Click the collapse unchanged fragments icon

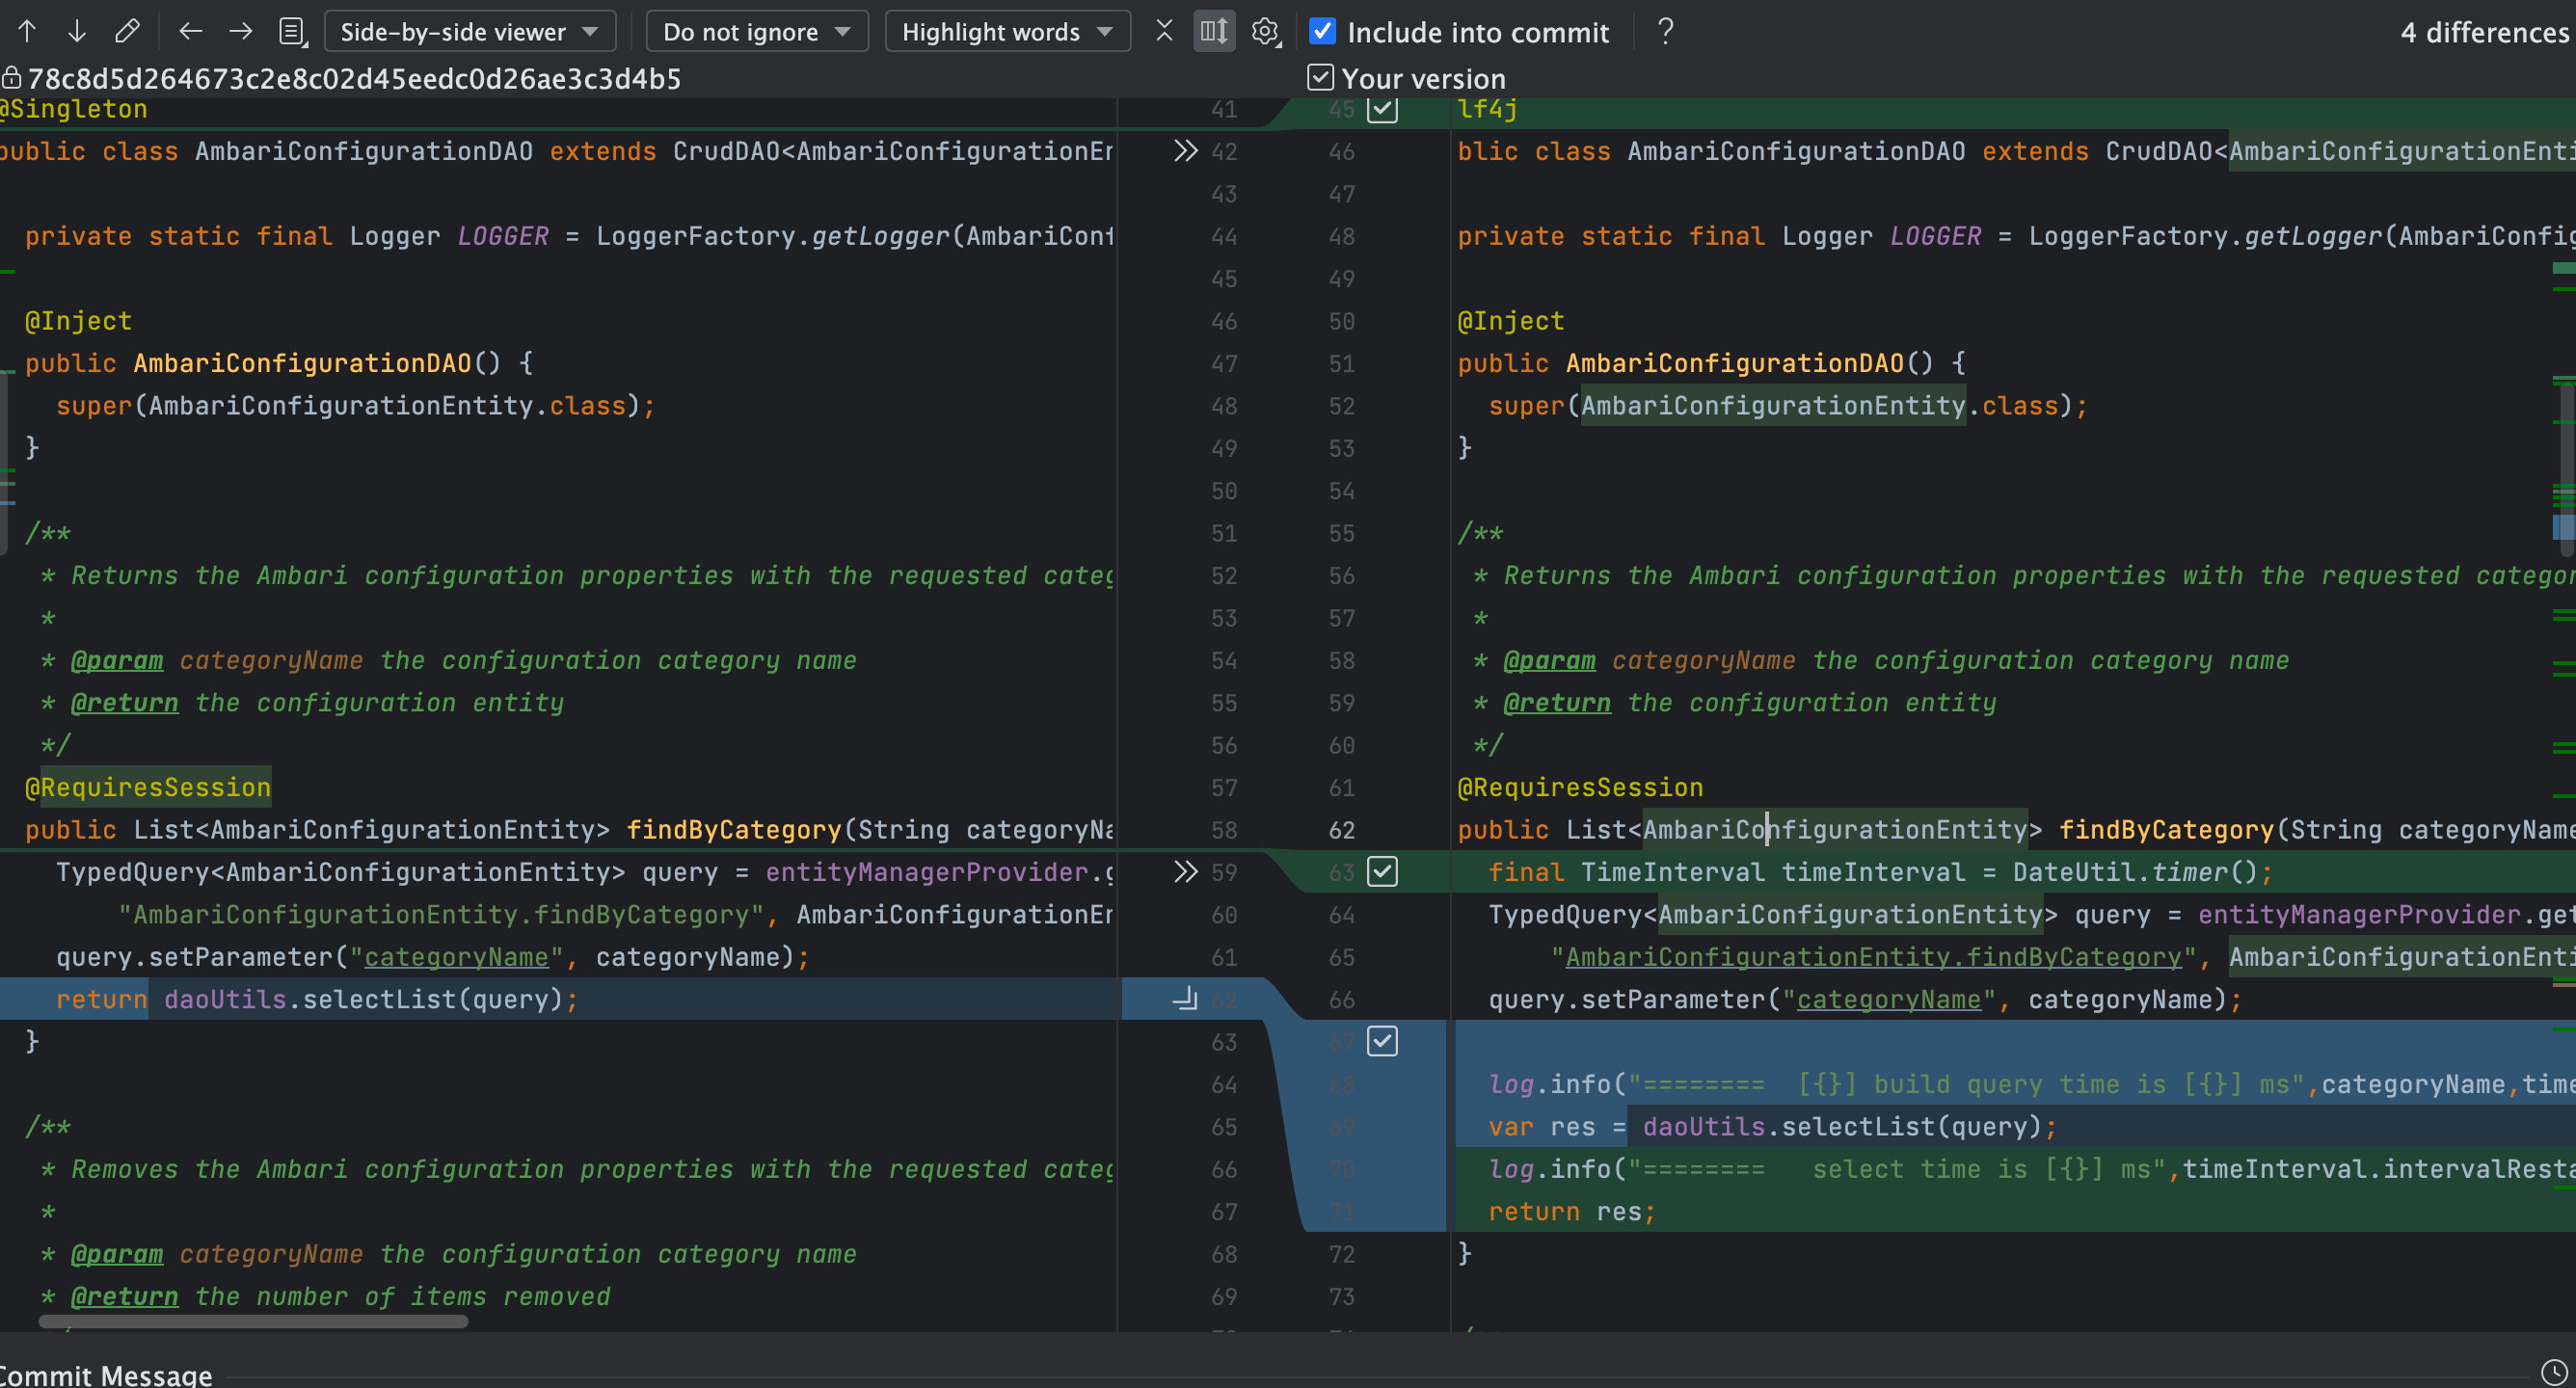click(1164, 31)
